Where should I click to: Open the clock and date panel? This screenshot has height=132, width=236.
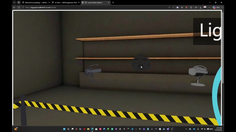[x=219, y=129]
